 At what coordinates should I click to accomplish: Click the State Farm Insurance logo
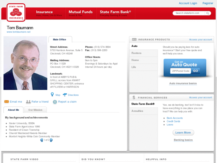coord(16,13)
